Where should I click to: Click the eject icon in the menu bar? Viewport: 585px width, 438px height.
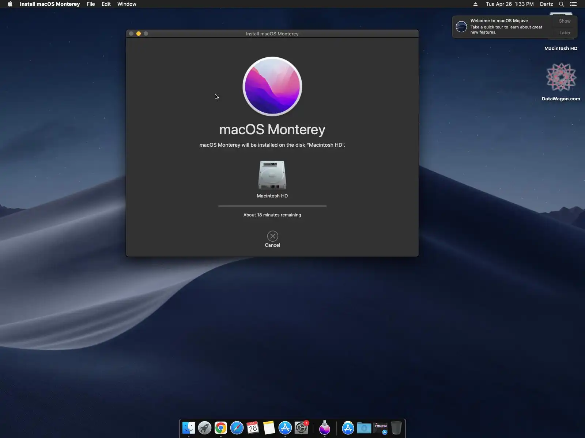[475, 4]
